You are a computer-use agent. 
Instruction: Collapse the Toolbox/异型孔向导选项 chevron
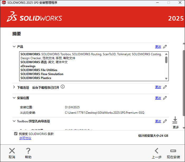click(x=14, y=121)
